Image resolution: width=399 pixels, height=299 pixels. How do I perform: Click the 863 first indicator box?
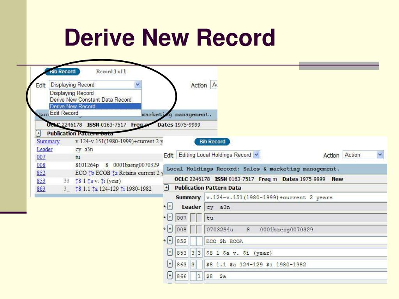[x=193, y=264]
